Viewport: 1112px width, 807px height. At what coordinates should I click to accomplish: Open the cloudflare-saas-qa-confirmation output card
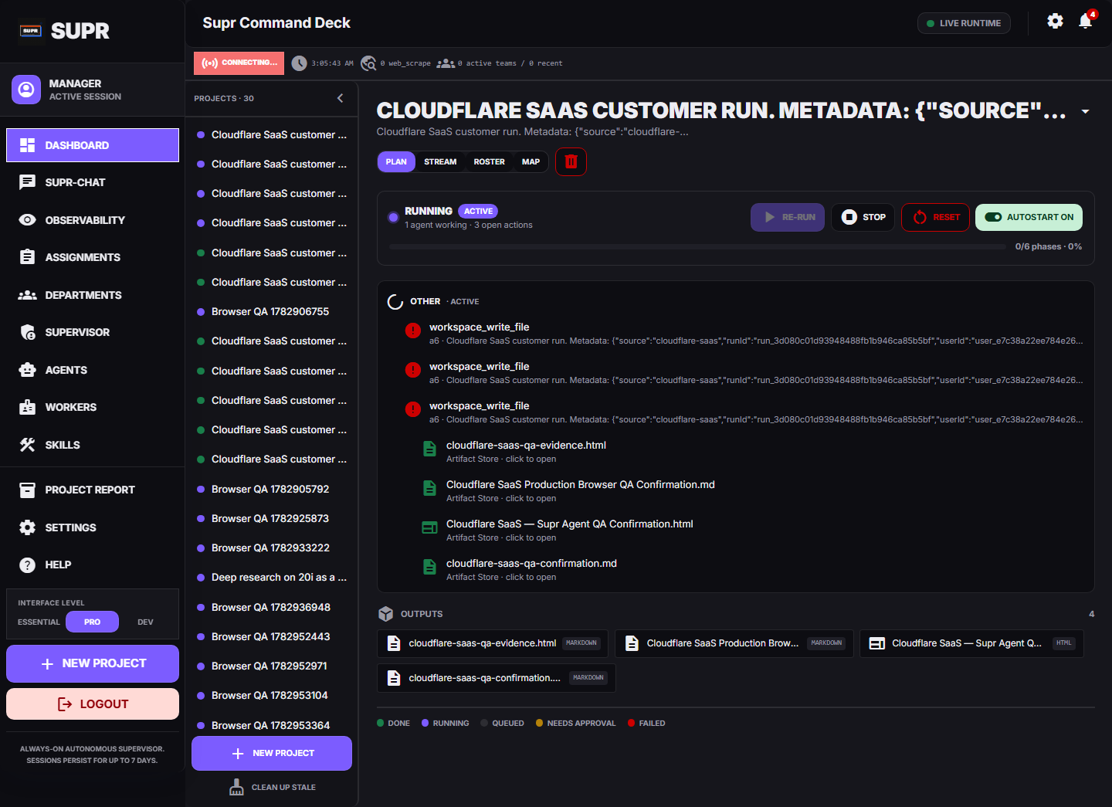(497, 678)
